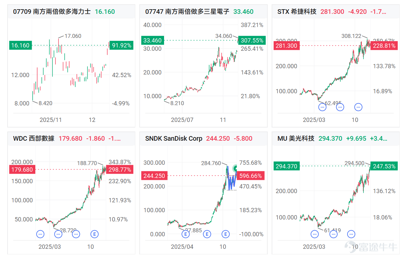Open the SNDK SanDisk Corp chart title
The height and width of the screenshot is (259, 404).
point(174,138)
